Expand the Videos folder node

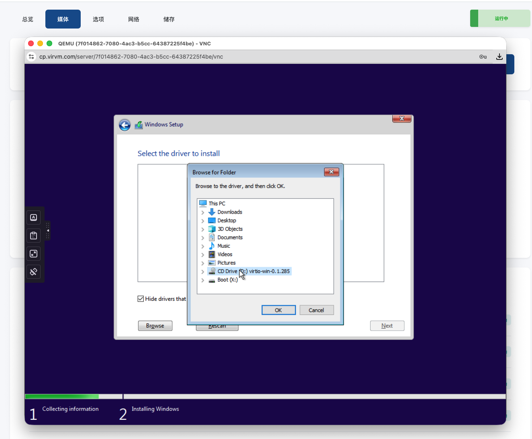pos(203,255)
